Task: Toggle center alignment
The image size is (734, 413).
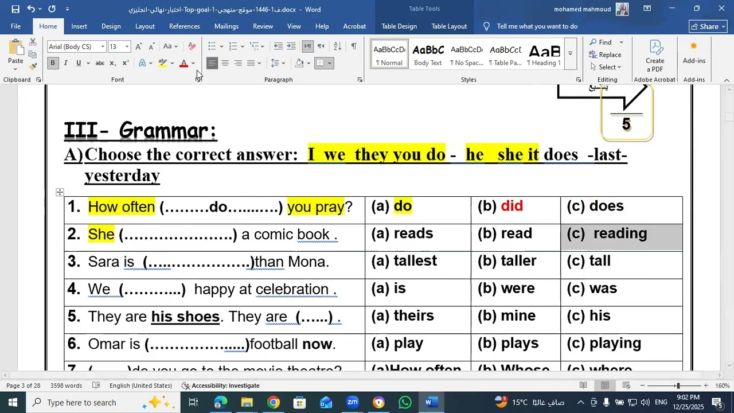Action: (225, 63)
